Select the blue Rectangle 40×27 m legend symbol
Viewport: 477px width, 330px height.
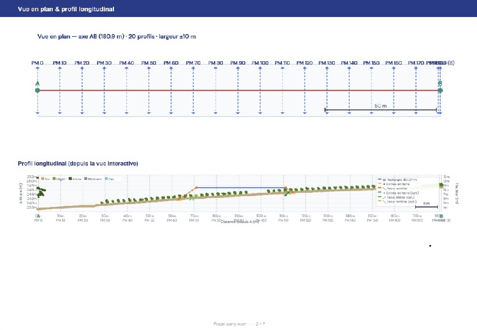379,179
